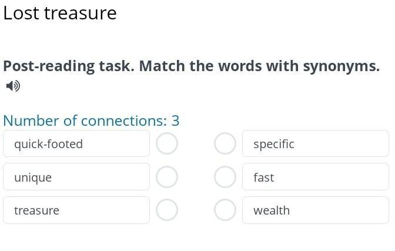Image resolution: width=395 pixels, height=251 pixels.
Task: Choose the fast synonym box
Action: point(315,177)
